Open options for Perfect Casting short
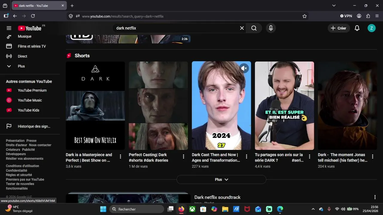Screen dimensions: 383x215 [x=183, y=156]
